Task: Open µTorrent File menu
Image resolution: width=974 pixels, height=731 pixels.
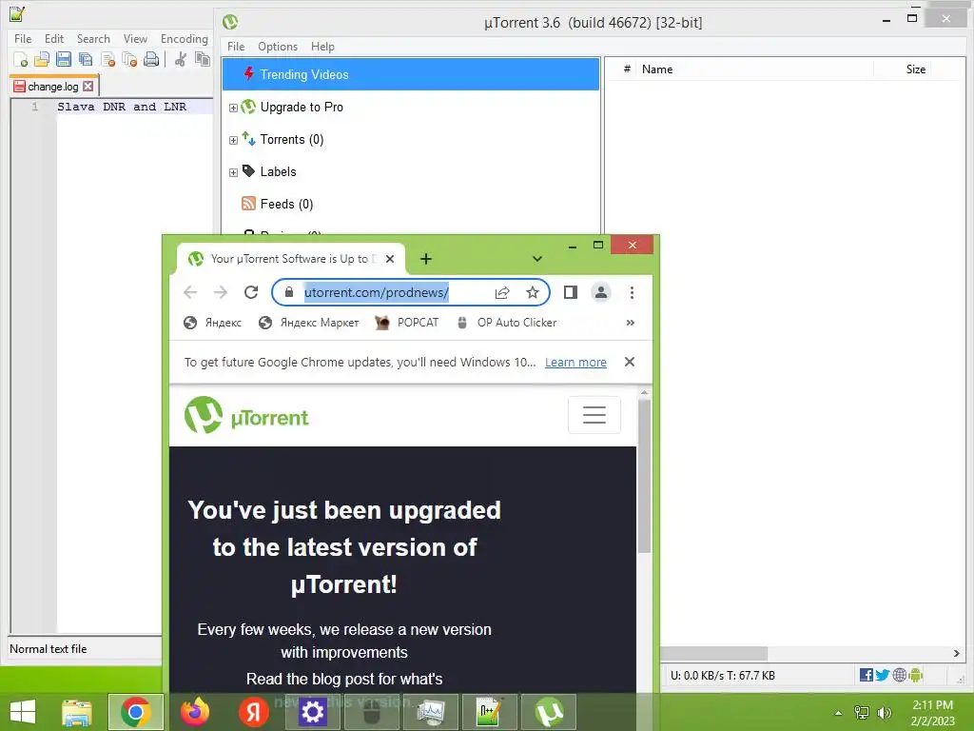Action: [236, 47]
